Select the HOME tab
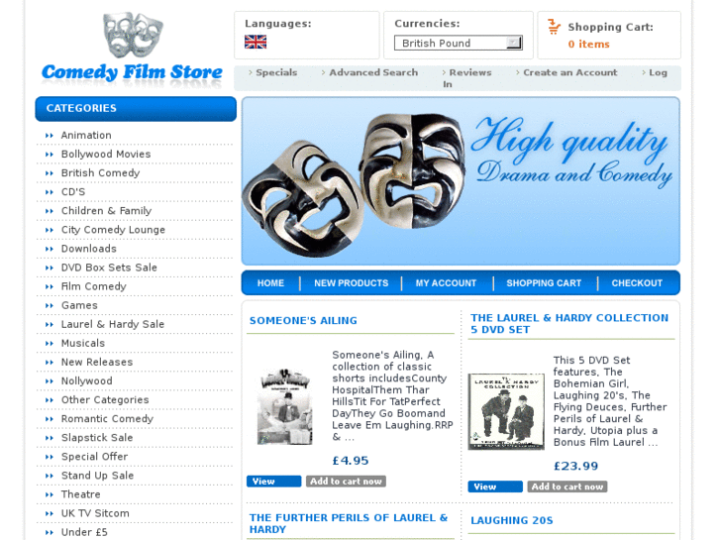 270,283
